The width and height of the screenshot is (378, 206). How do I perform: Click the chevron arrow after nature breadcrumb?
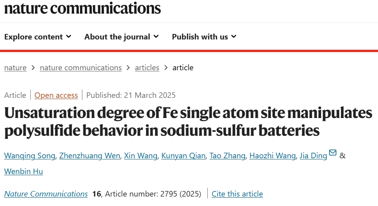33,68
